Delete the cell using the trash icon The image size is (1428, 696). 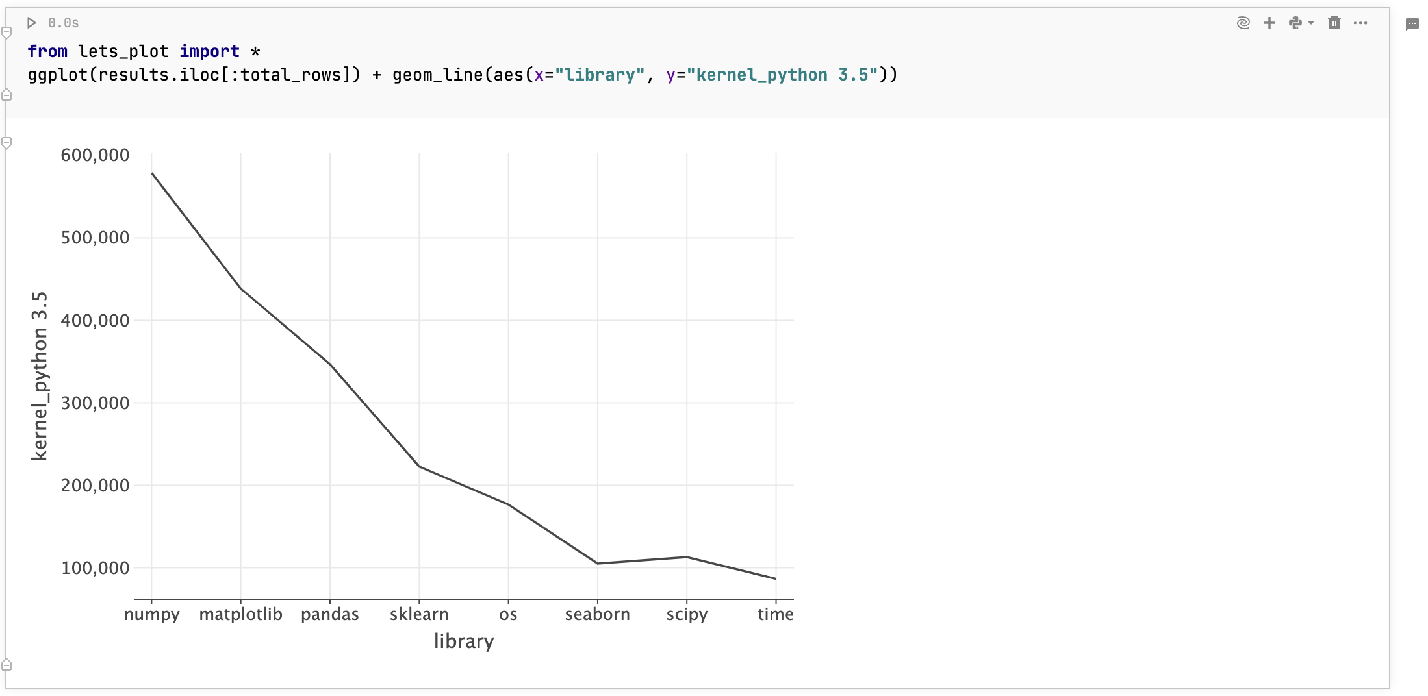pos(1334,23)
